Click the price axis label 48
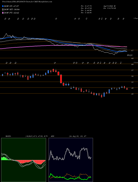This screenshot has height=182, width=138. point(132,88)
